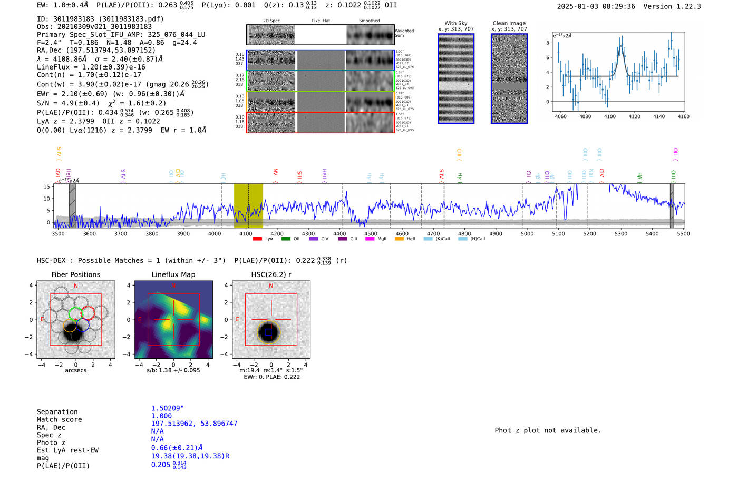Click the red-bordered 2D spectrum fiber row
The image size is (738, 502).
pos(320,122)
